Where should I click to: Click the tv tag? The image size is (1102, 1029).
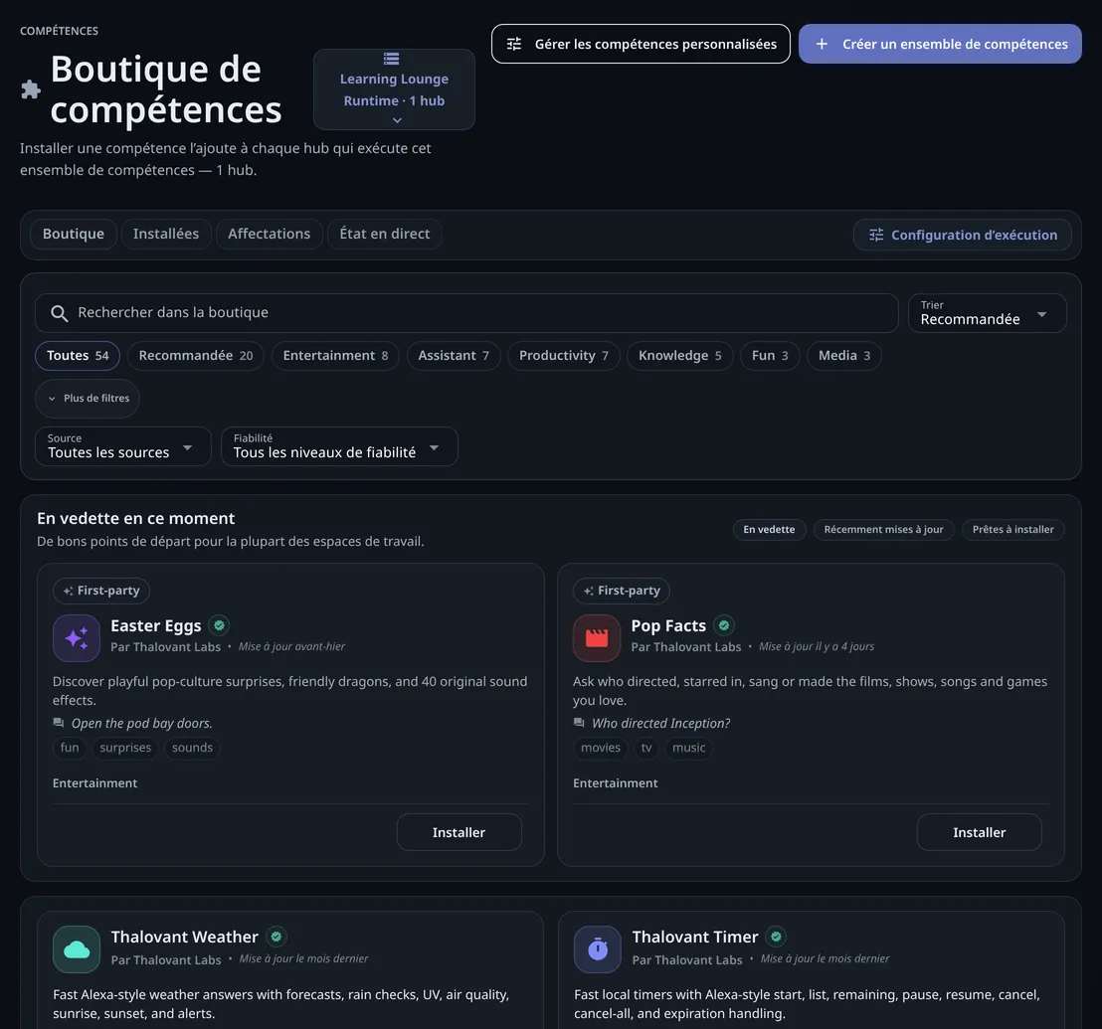[646, 748]
